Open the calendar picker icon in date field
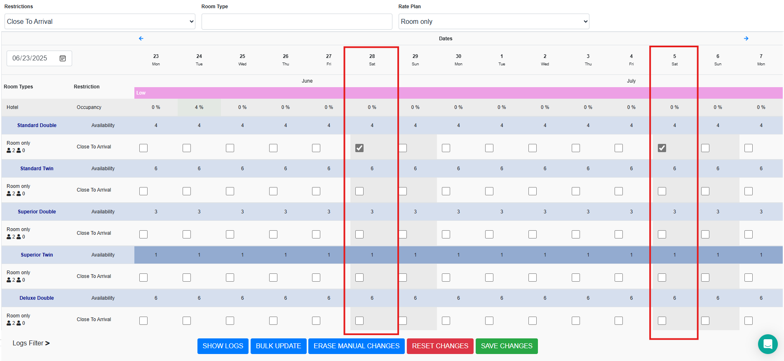The image size is (784, 361). point(63,58)
